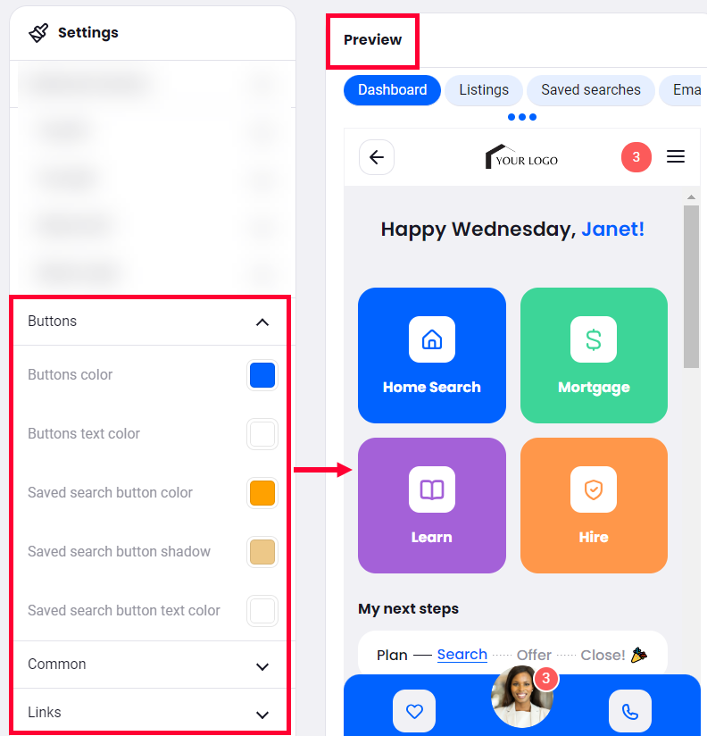Tap the phone call icon in bottom bar

pyautogui.click(x=630, y=711)
